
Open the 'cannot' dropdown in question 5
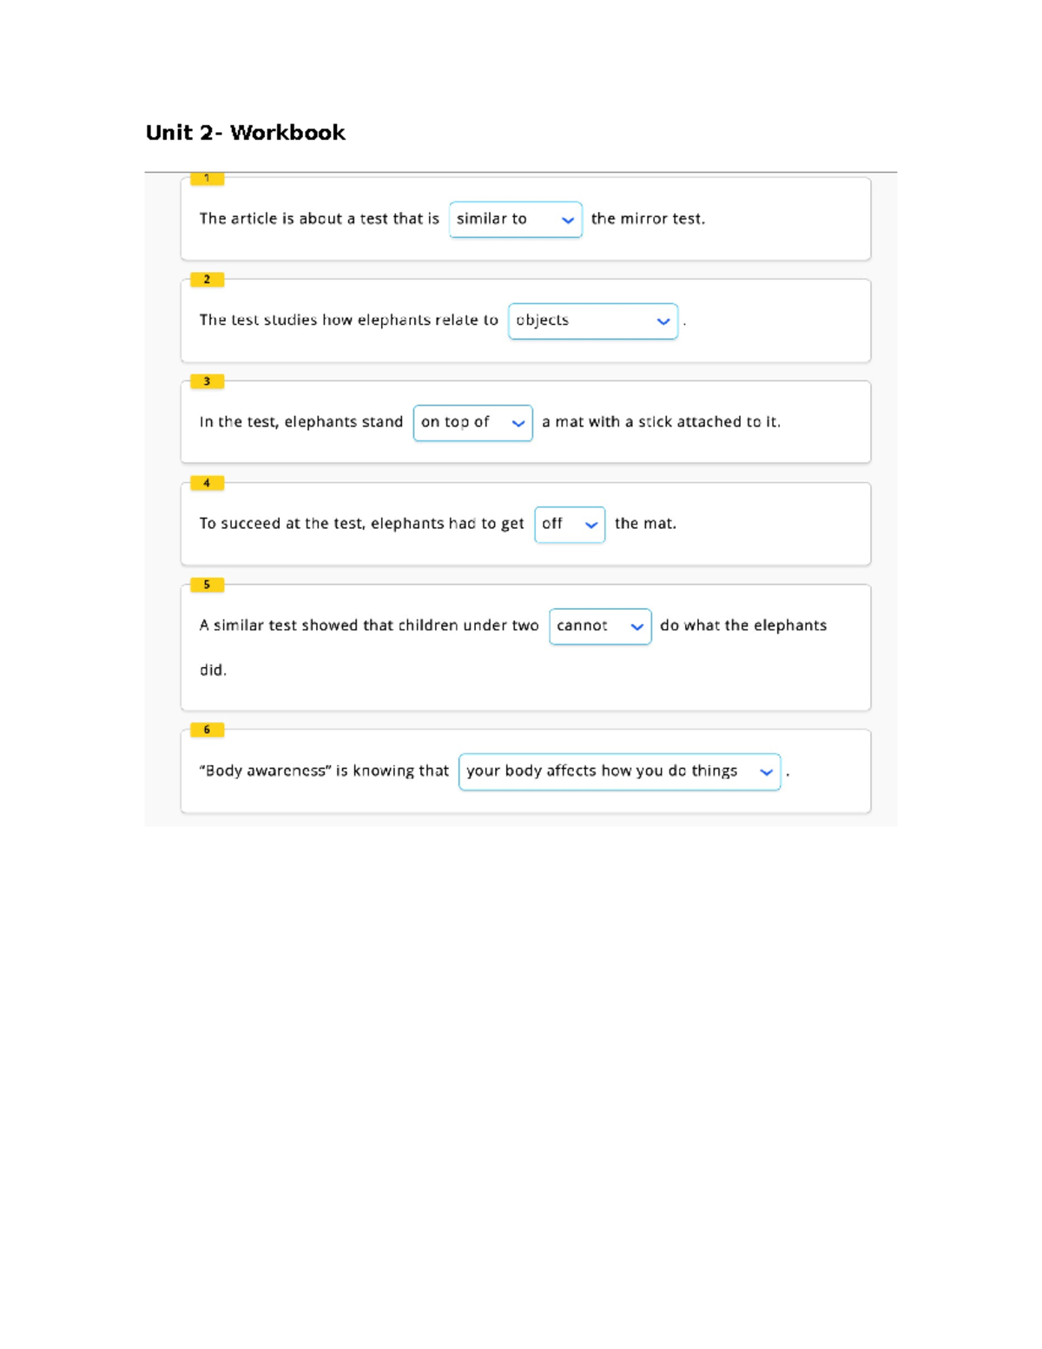click(600, 626)
